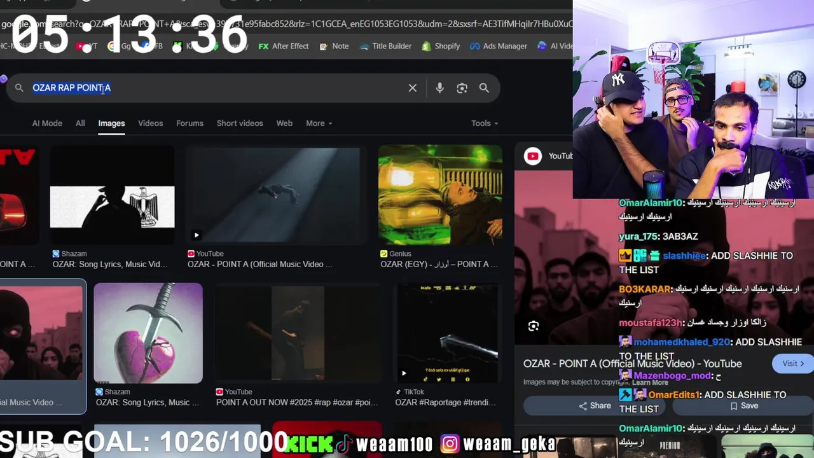Open 'OZAR (EGY) - أوزار – POINT A' Genius link
This screenshot has width=814, height=458.
coord(439,264)
